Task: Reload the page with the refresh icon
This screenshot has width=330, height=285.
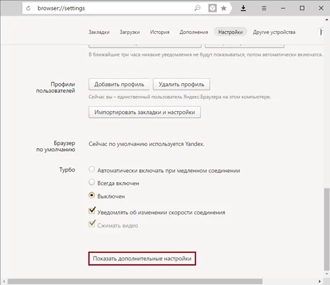Action: click(28, 8)
